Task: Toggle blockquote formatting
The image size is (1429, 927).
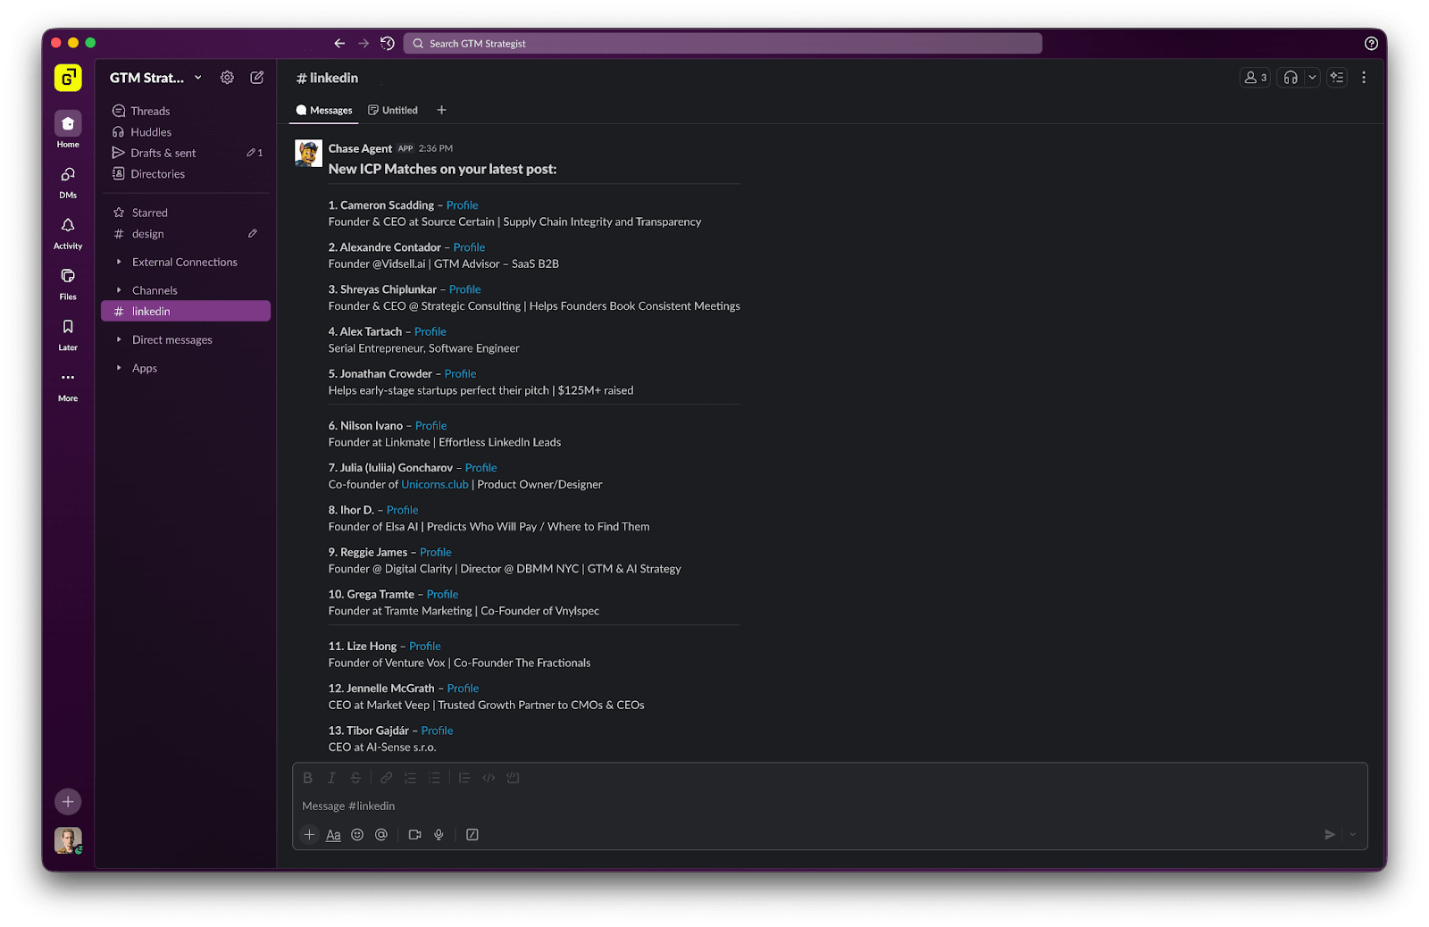Action: pos(464,778)
